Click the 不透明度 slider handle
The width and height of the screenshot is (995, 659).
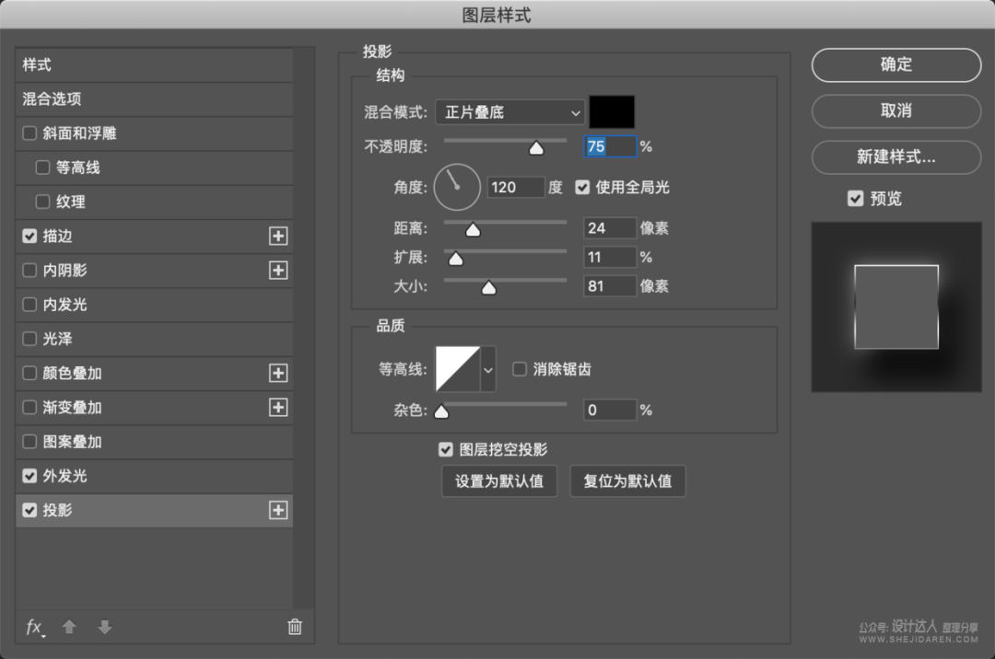[x=536, y=147]
